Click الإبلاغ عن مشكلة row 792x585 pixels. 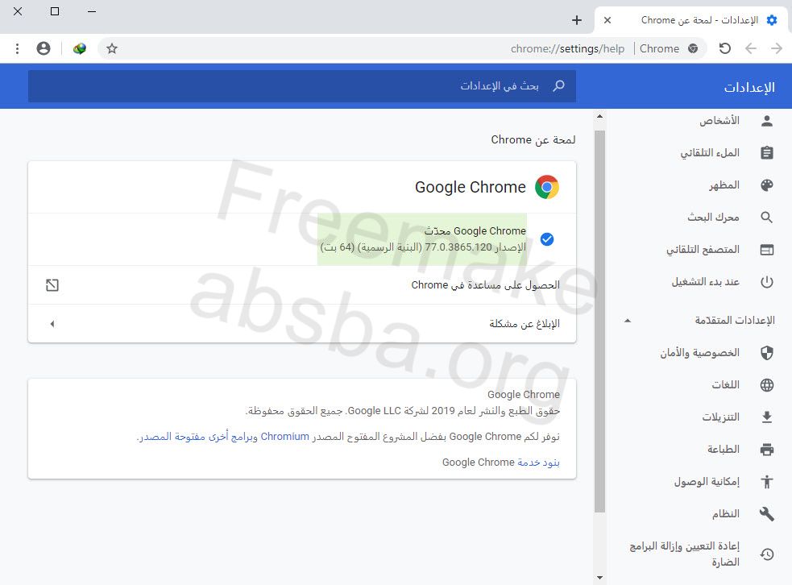click(302, 324)
